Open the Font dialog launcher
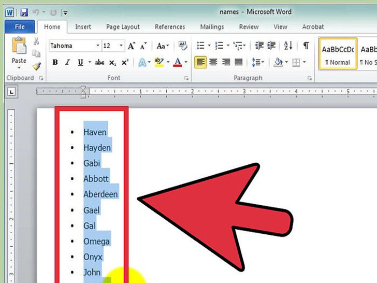377x283 pixels. pyautogui.click(x=186, y=78)
